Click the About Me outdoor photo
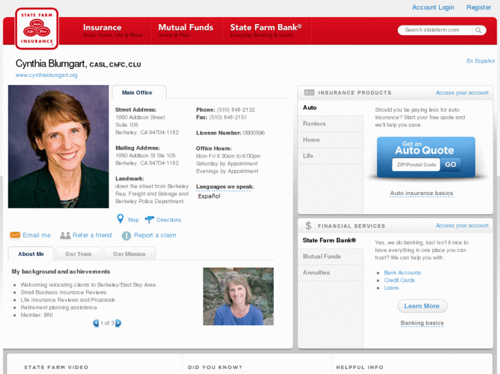This screenshot has width=500, height=374. [238, 296]
